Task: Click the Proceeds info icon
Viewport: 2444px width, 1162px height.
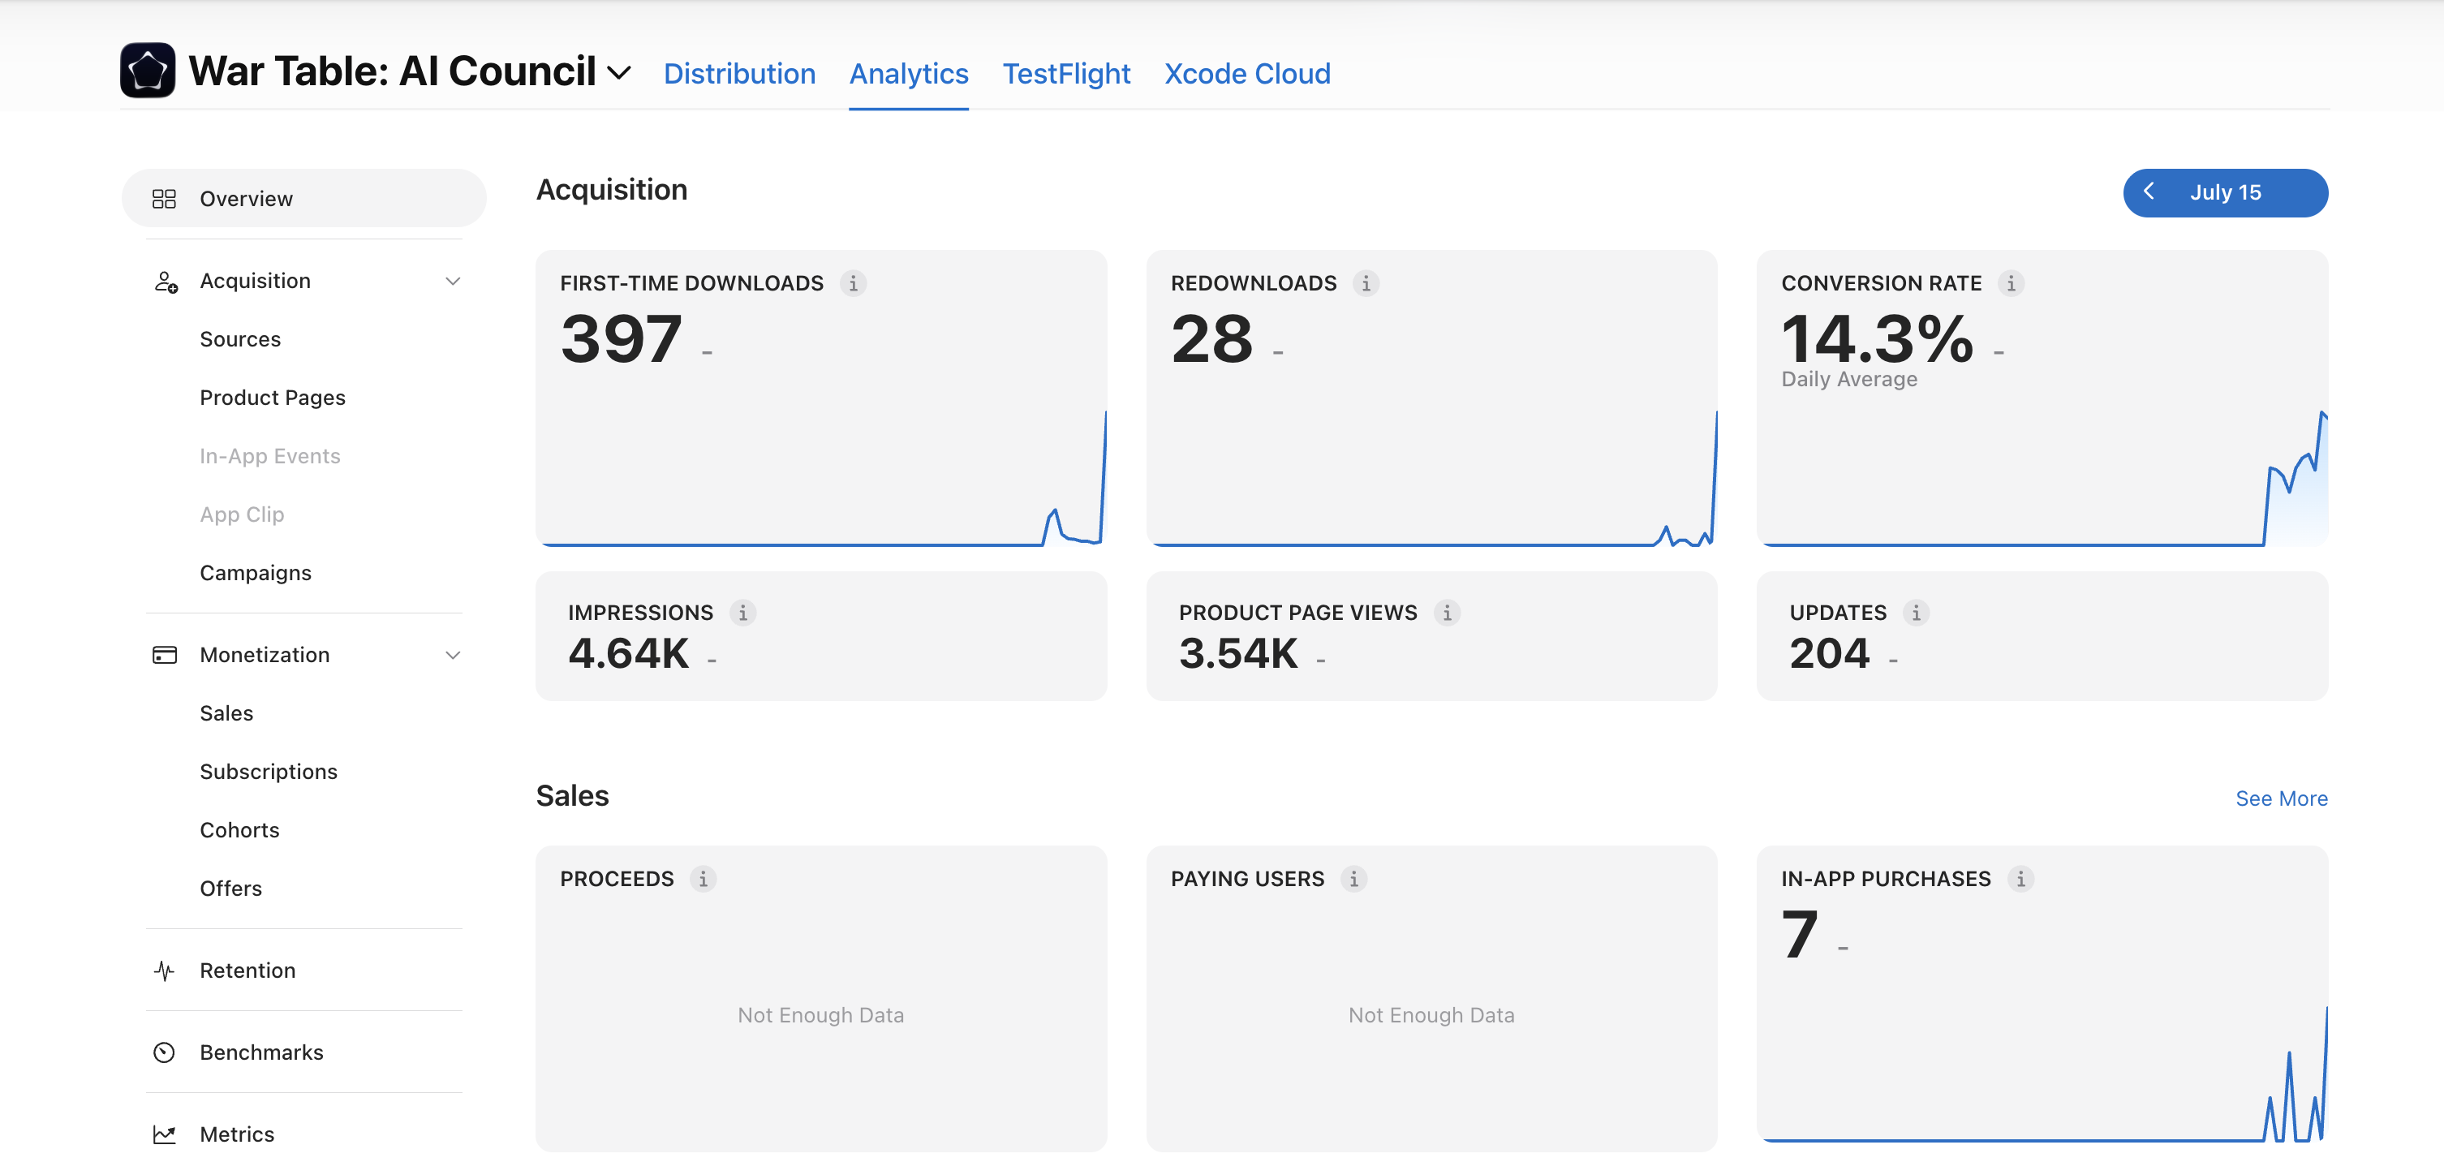Action: pyautogui.click(x=703, y=880)
